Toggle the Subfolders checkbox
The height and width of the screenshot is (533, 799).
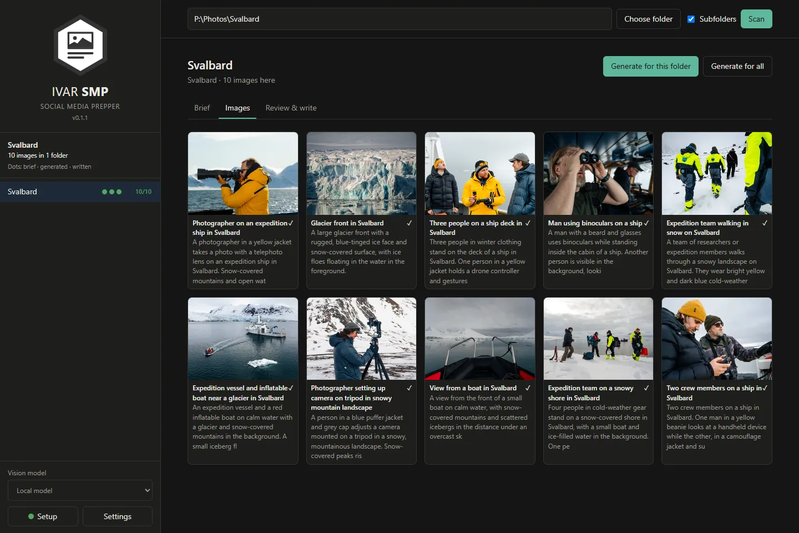(x=691, y=19)
